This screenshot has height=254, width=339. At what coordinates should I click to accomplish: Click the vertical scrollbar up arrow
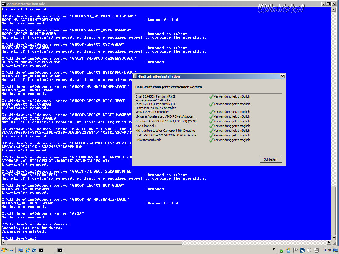(334, 10)
